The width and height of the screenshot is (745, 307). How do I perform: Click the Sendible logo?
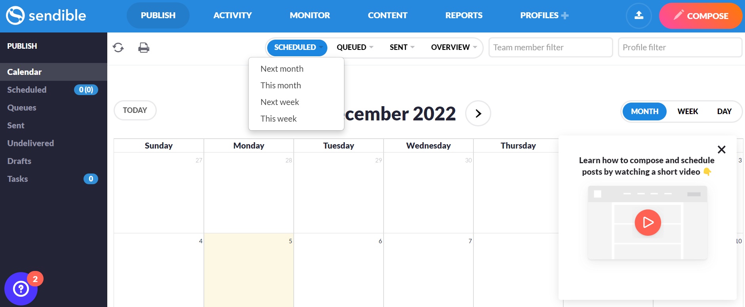(x=46, y=15)
